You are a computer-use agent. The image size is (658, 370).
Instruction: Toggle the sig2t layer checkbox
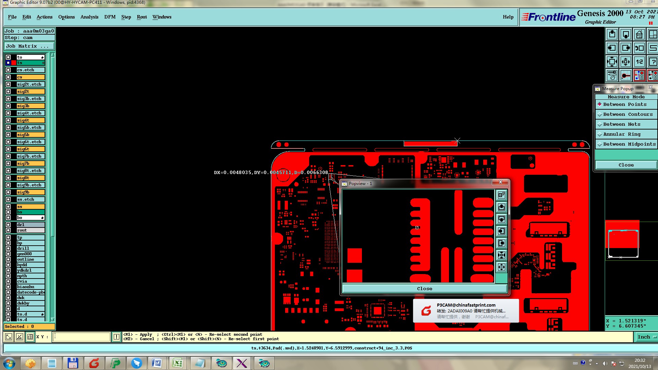click(8, 91)
